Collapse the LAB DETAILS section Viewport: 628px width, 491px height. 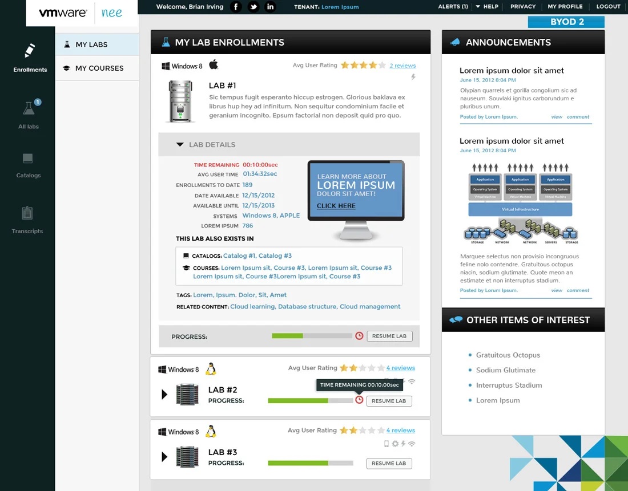(180, 144)
